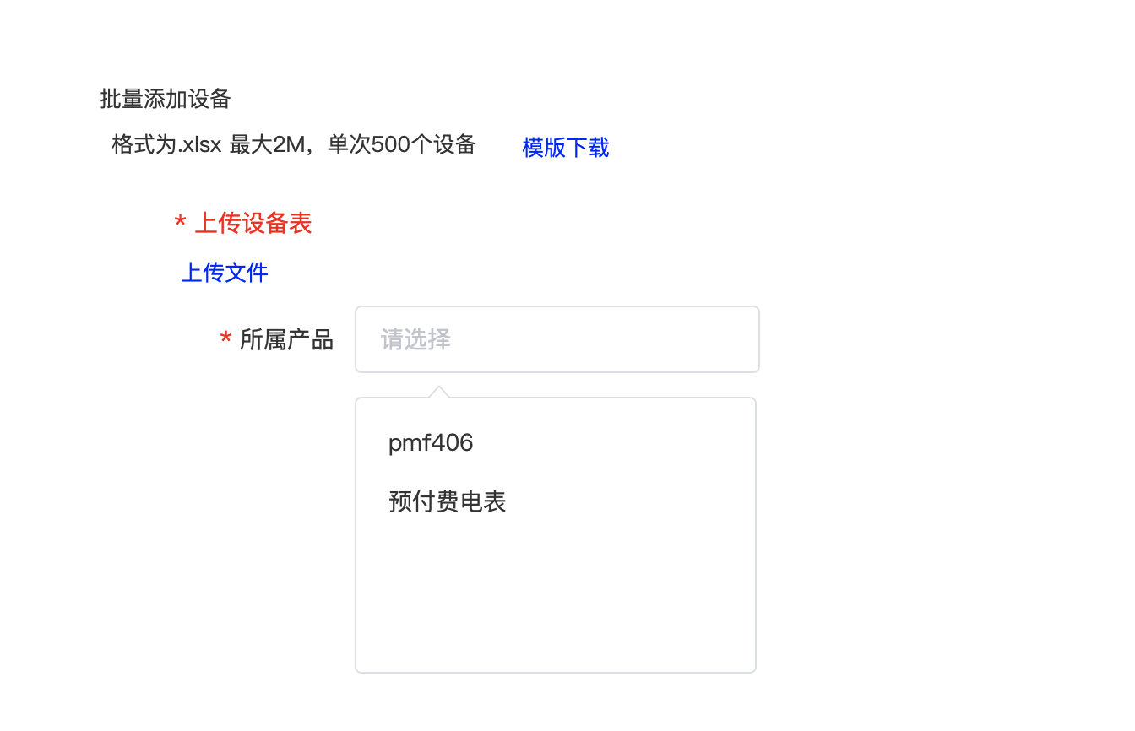Click the blank row right of 预付费电表

(x=642, y=502)
